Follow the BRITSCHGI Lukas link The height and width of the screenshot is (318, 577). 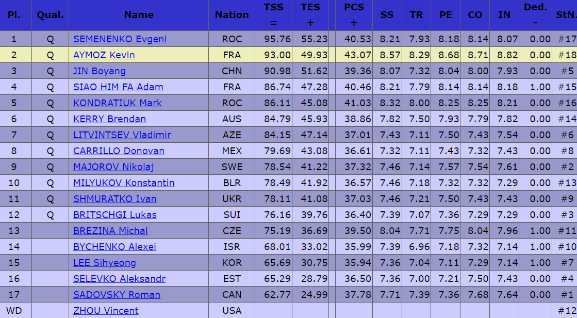point(114,215)
